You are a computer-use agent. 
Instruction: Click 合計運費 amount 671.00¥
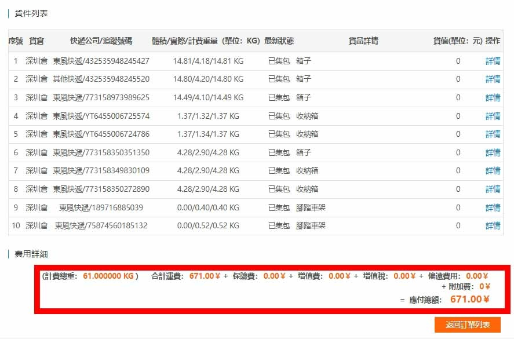coord(205,276)
